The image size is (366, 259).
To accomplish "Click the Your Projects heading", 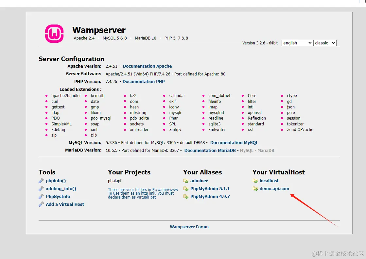I will pos(129,172).
